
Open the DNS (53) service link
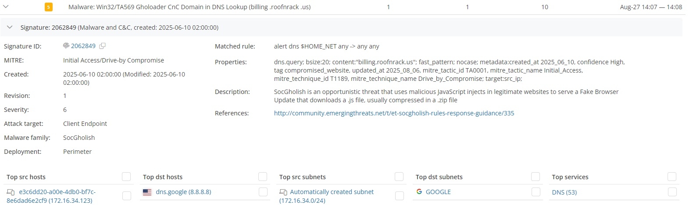(x=564, y=192)
